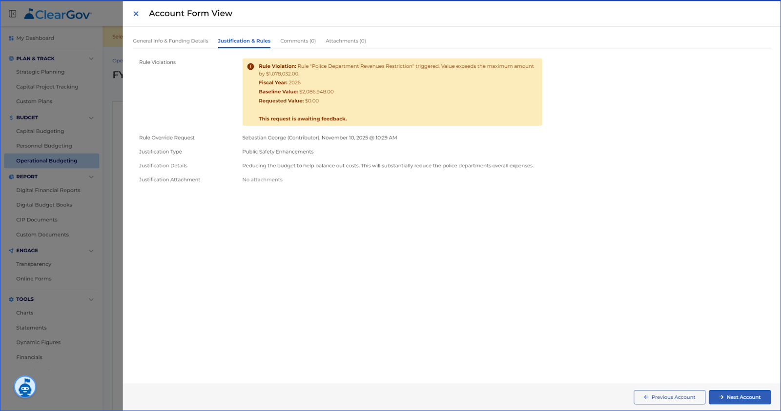Click the TOOLS heading
Viewport: 781px width, 411px height.
25,299
